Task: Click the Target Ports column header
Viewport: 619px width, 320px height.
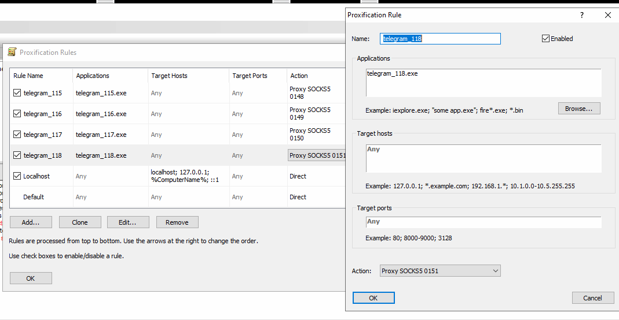Action: click(258, 76)
